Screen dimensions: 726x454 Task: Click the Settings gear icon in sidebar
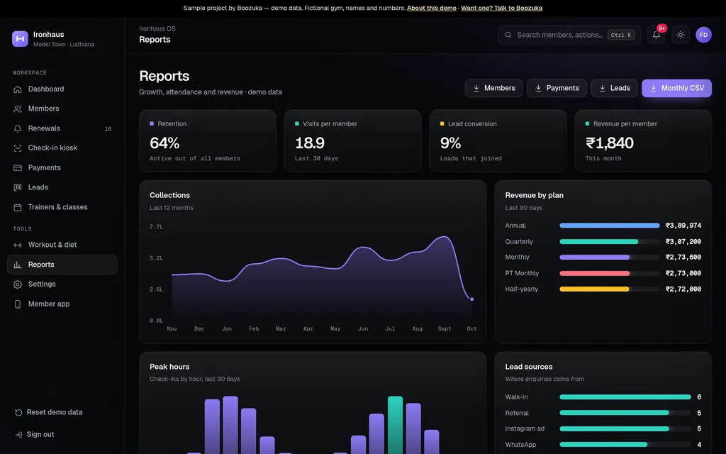(18, 284)
